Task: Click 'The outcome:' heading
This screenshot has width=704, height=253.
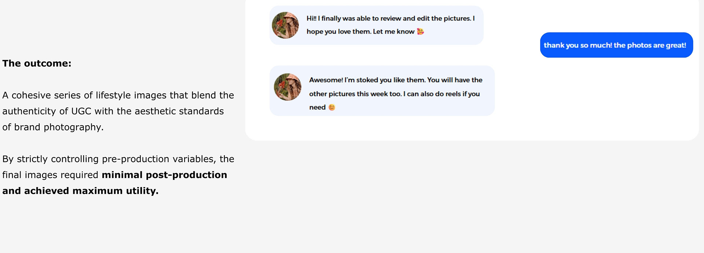Action: pyautogui.click(x=37, y=63)
